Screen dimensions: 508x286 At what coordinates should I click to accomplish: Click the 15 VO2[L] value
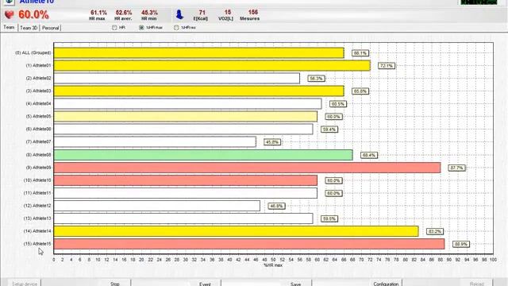coord(228,13)
